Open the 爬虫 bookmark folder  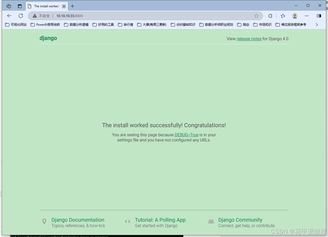(x=243, y=25)
